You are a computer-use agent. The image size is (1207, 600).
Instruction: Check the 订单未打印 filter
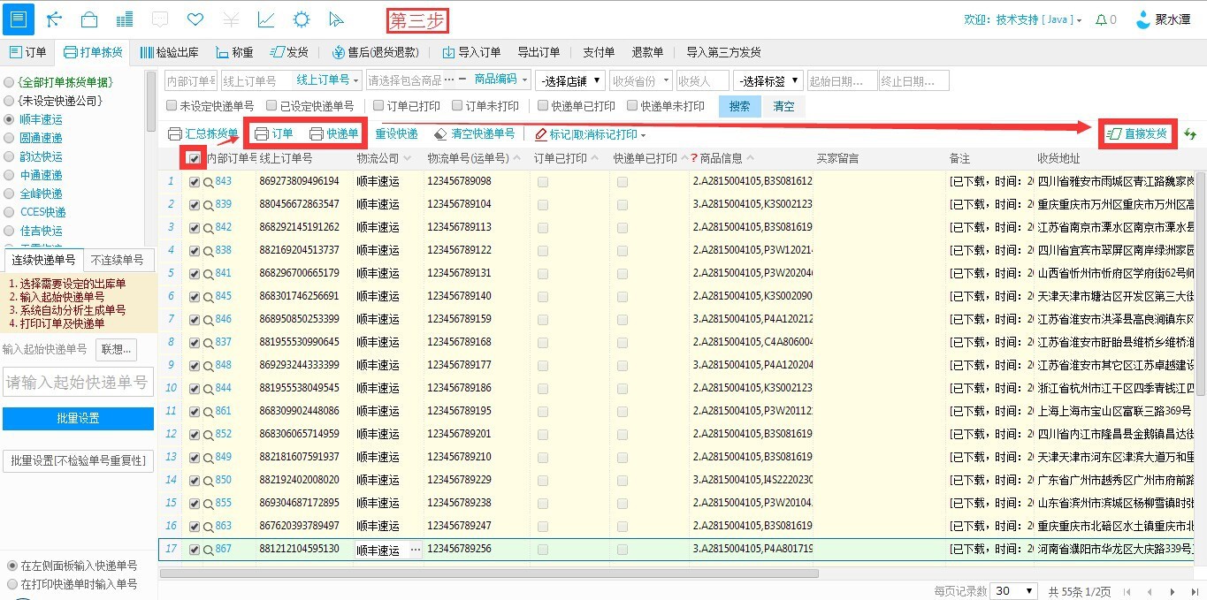coord(457,106)
